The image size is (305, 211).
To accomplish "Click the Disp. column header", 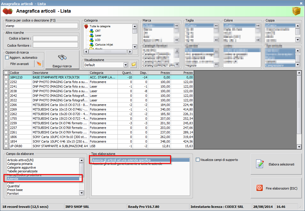I will (x=140, y=73).
